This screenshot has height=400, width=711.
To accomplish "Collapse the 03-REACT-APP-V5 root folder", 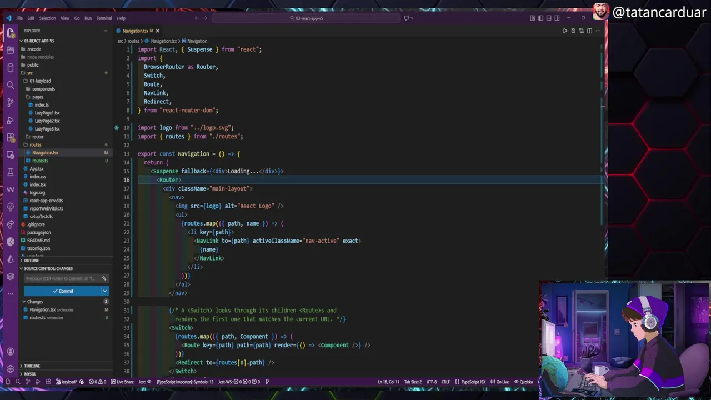I will pyautogui.click(x=21, y=41).
